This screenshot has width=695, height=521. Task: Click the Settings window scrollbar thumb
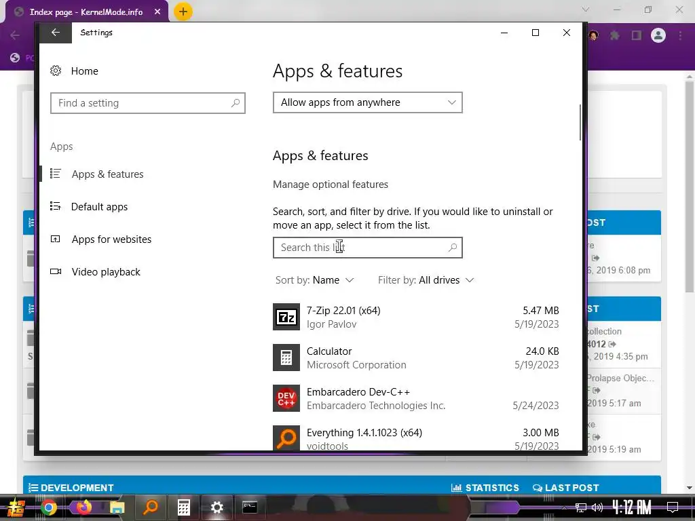pos(580,123)
